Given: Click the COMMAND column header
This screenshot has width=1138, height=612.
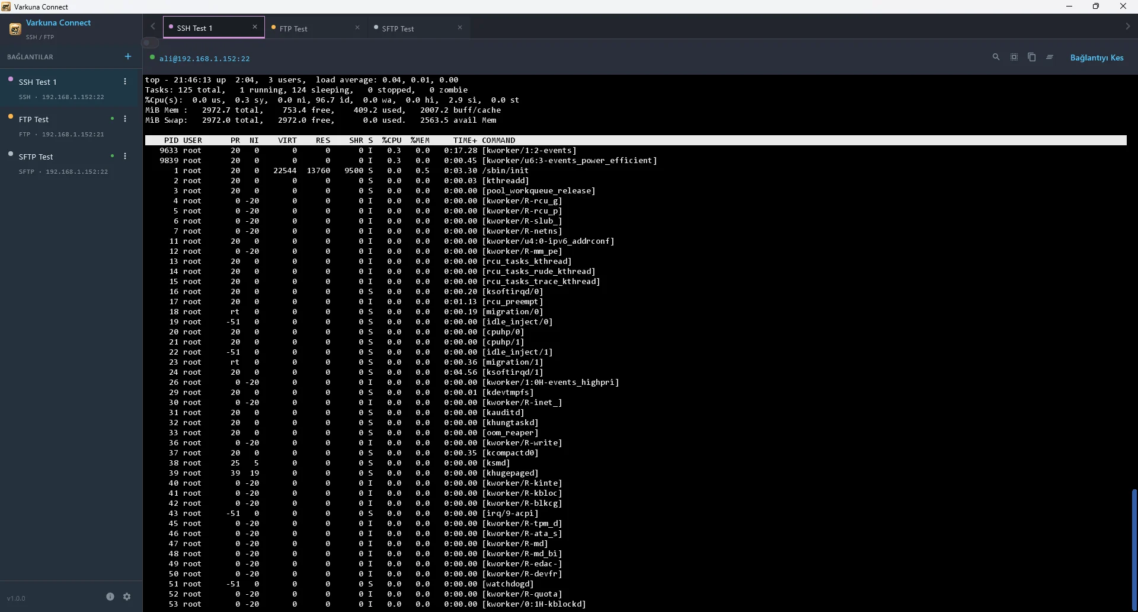Looking at the screenshot, I should tap(498, 141).
